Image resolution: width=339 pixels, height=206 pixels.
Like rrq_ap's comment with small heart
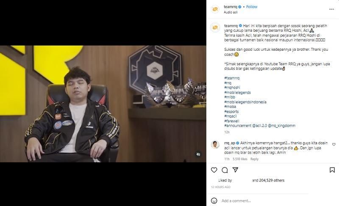coord(334,144)
